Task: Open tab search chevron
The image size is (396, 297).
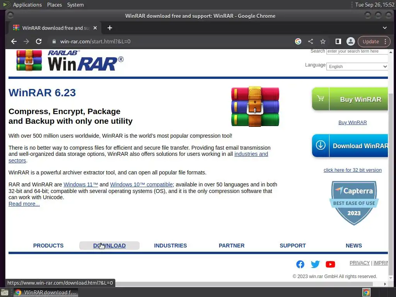Action: click(x=385, y=28)
